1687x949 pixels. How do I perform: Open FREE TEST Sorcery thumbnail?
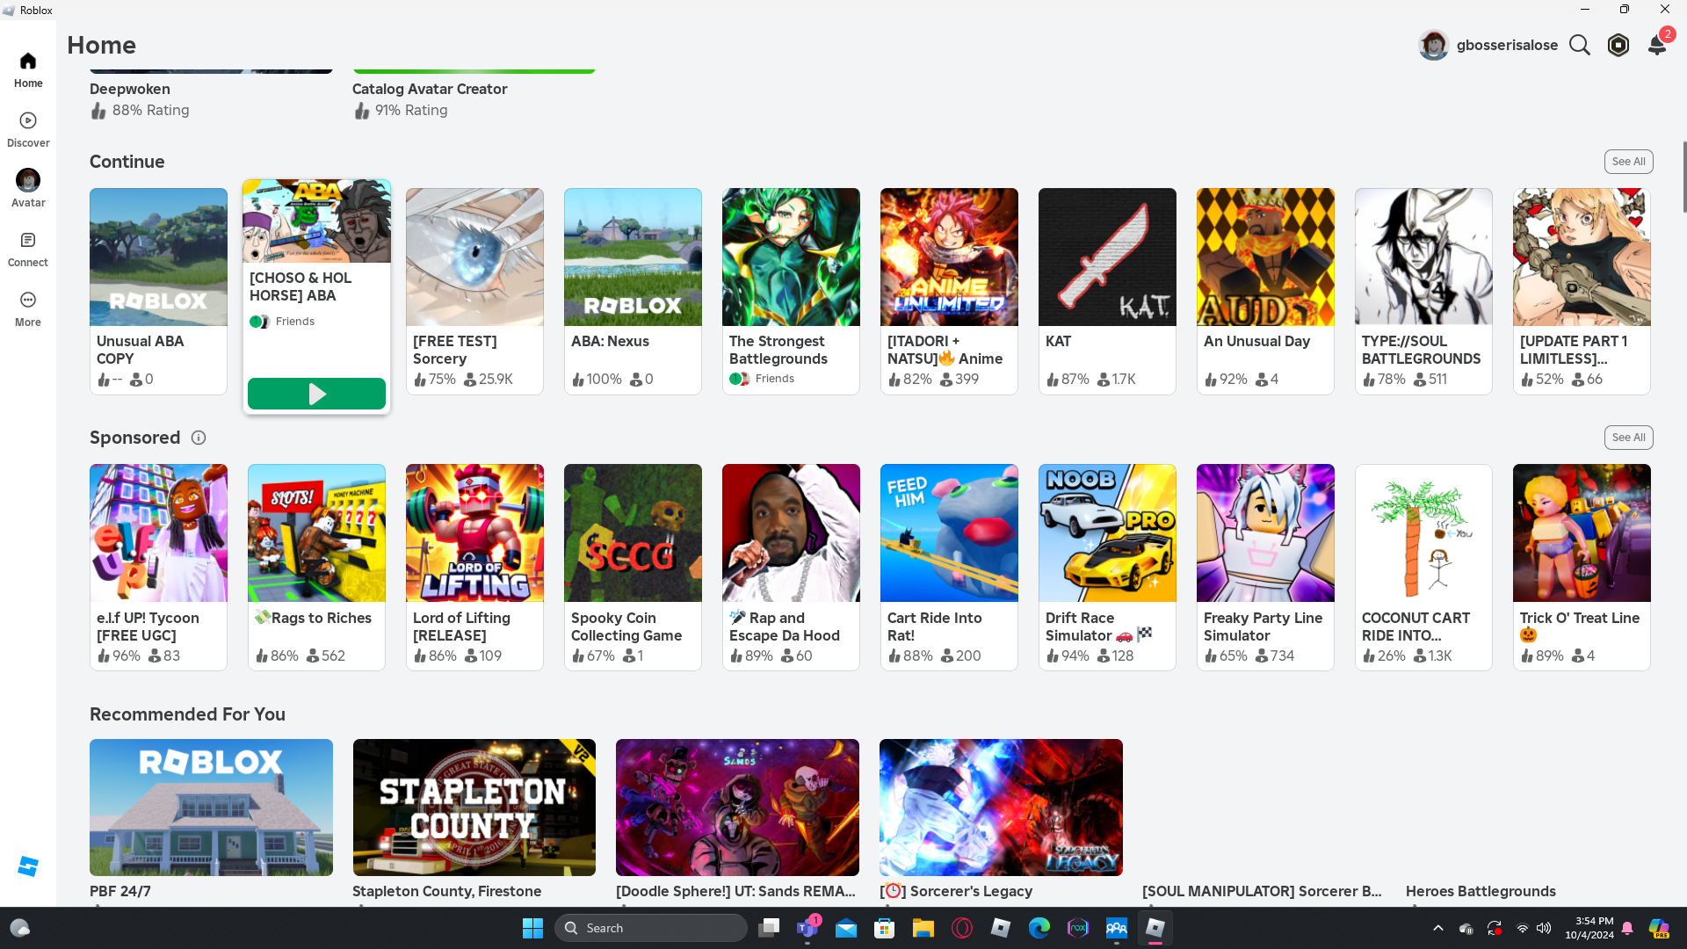pos(474,257)
